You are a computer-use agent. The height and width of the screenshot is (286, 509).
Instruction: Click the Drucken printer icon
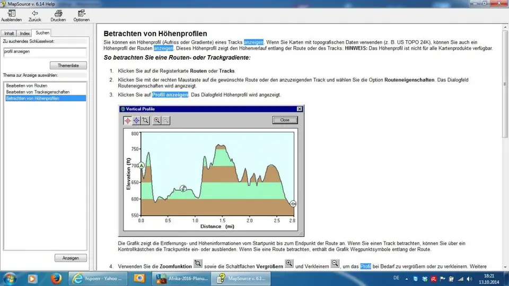58,15
